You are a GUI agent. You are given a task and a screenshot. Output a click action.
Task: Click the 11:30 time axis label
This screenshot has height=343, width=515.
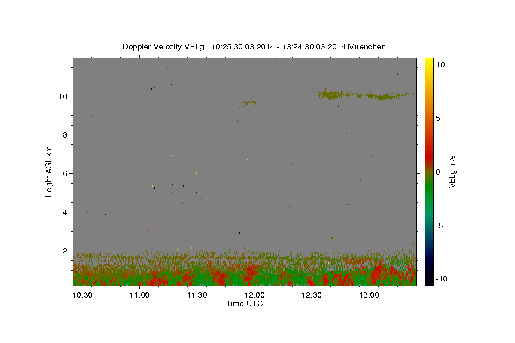(x=197, y=295)
